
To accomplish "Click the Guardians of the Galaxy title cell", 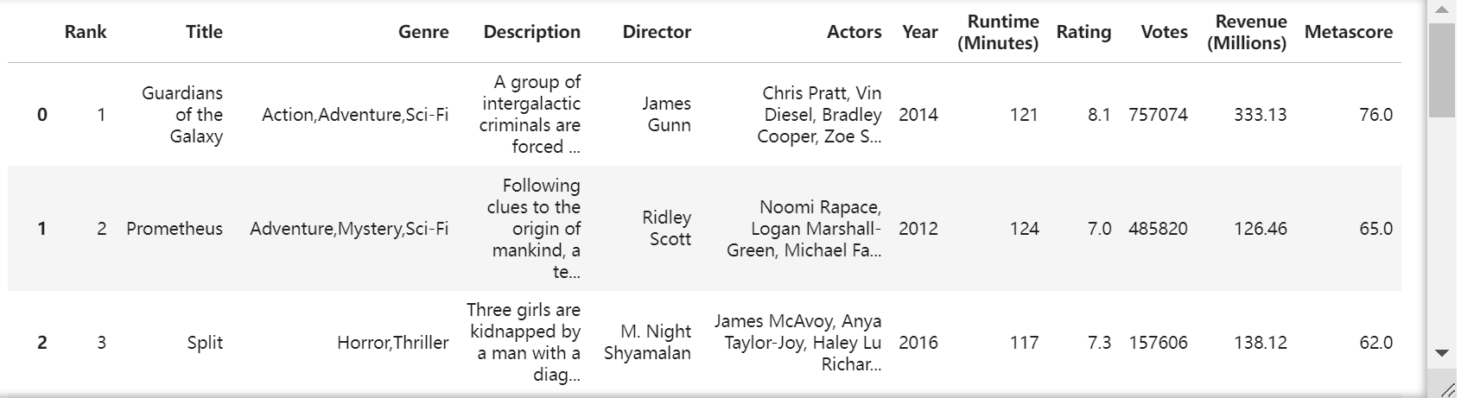I will (x=182, y=115).
